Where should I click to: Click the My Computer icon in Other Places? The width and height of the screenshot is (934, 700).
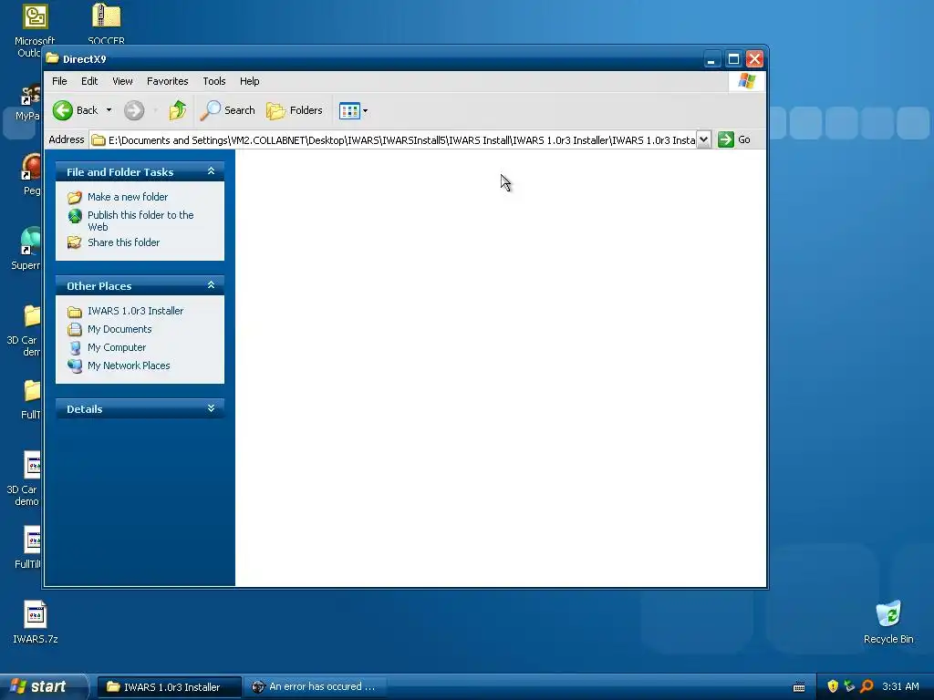click(x=75, y=347)
